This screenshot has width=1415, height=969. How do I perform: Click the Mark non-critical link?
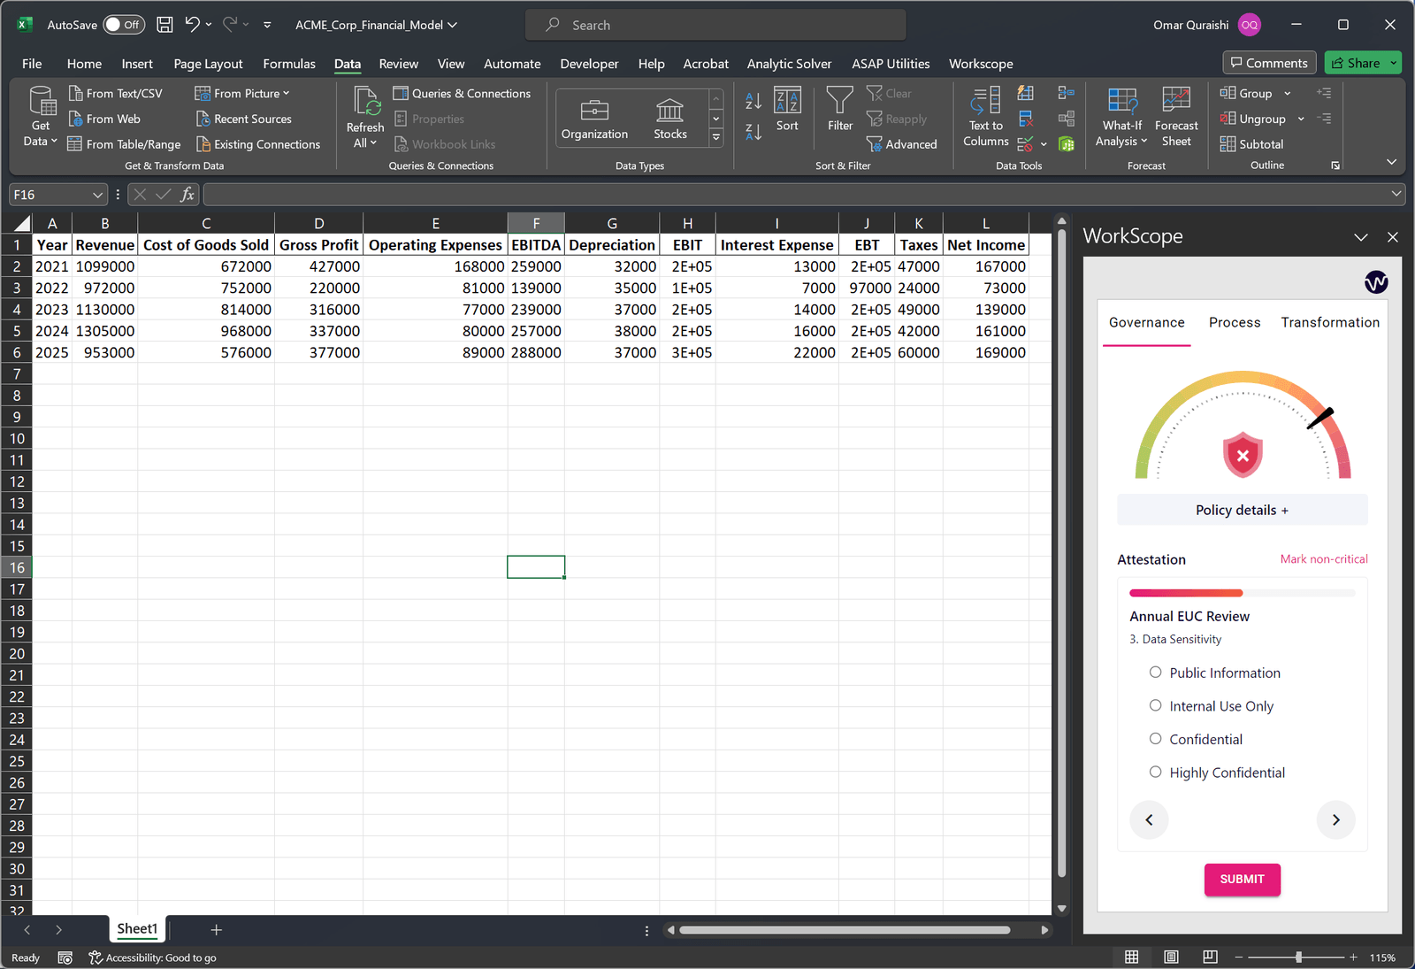(1324, 558)
